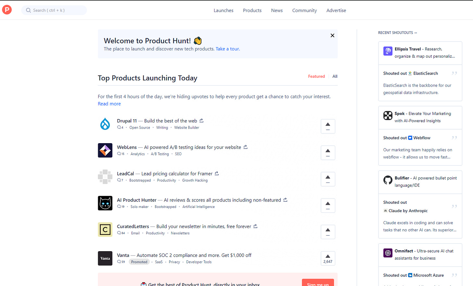Click Omnifact logo in shoutouts
Screen dimensions: 473x286
pos(388,253)
